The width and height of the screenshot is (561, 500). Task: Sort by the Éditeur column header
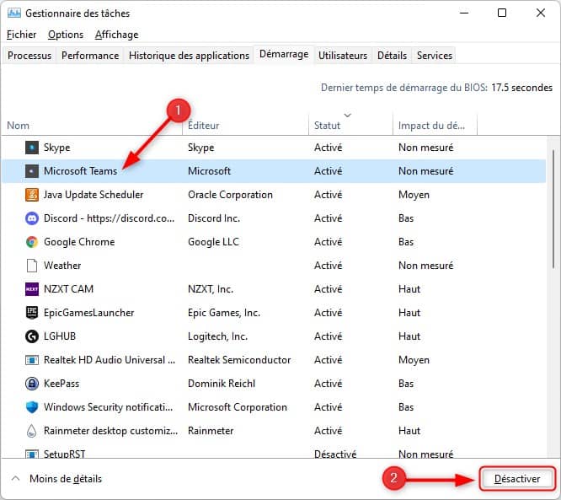[245, 125]
